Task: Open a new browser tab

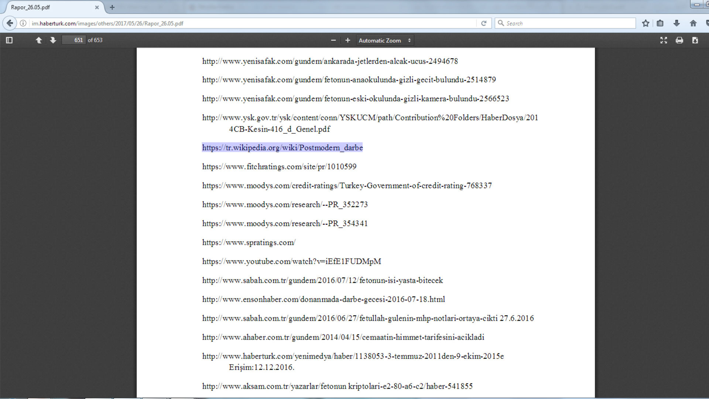Action: [x=112, y=7]
